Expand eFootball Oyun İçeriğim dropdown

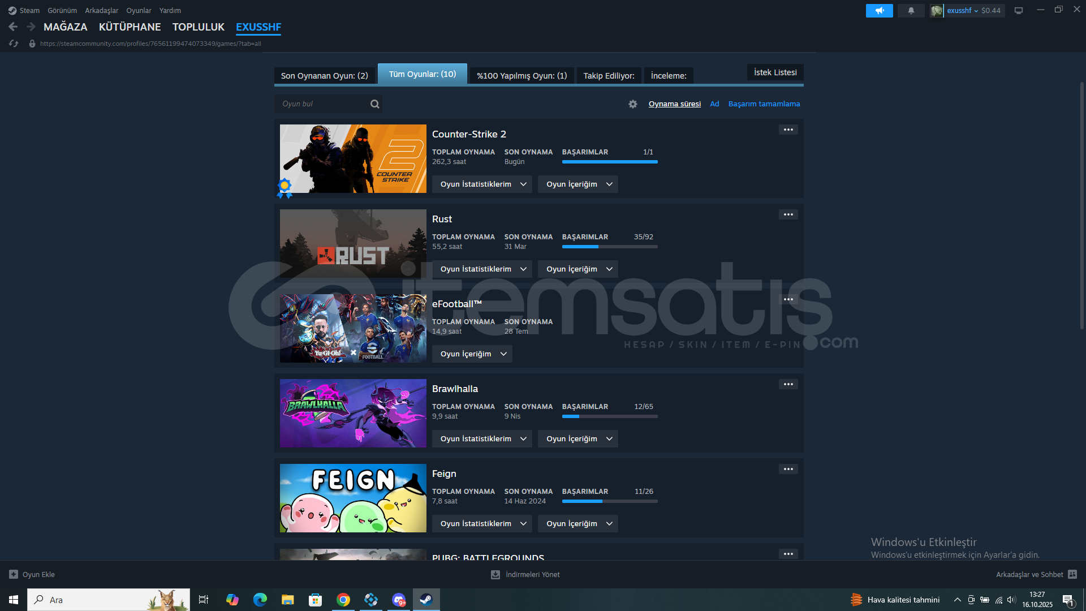coord(472,354)
